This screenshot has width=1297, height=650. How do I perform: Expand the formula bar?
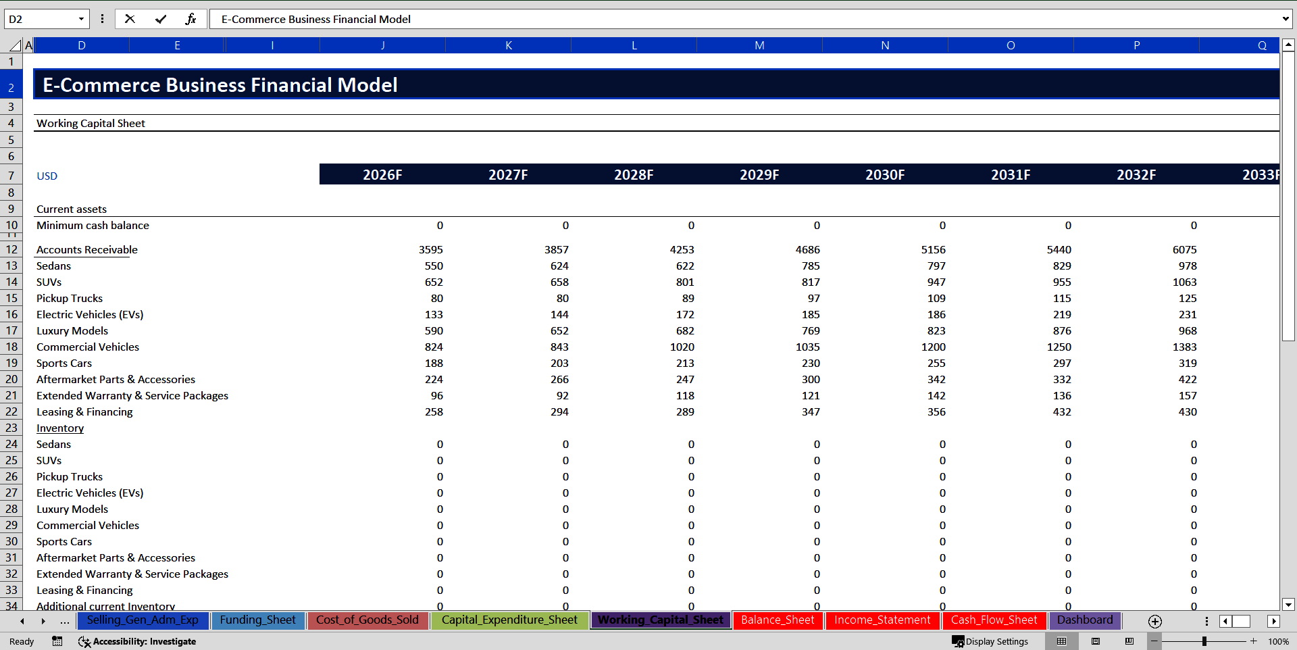(x=1286, y=19)
